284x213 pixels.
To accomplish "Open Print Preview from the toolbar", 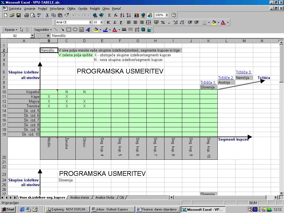I will [33, 15].
